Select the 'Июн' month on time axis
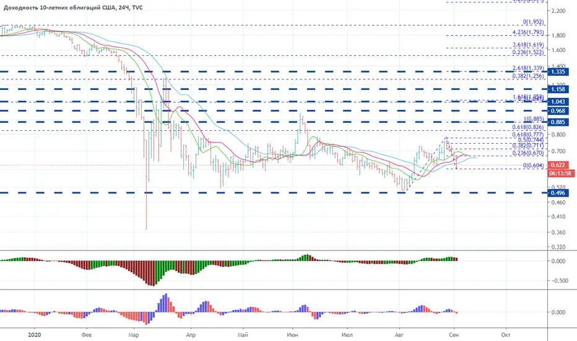The width and height of the screenshot is (577, 341). (293, 335)
